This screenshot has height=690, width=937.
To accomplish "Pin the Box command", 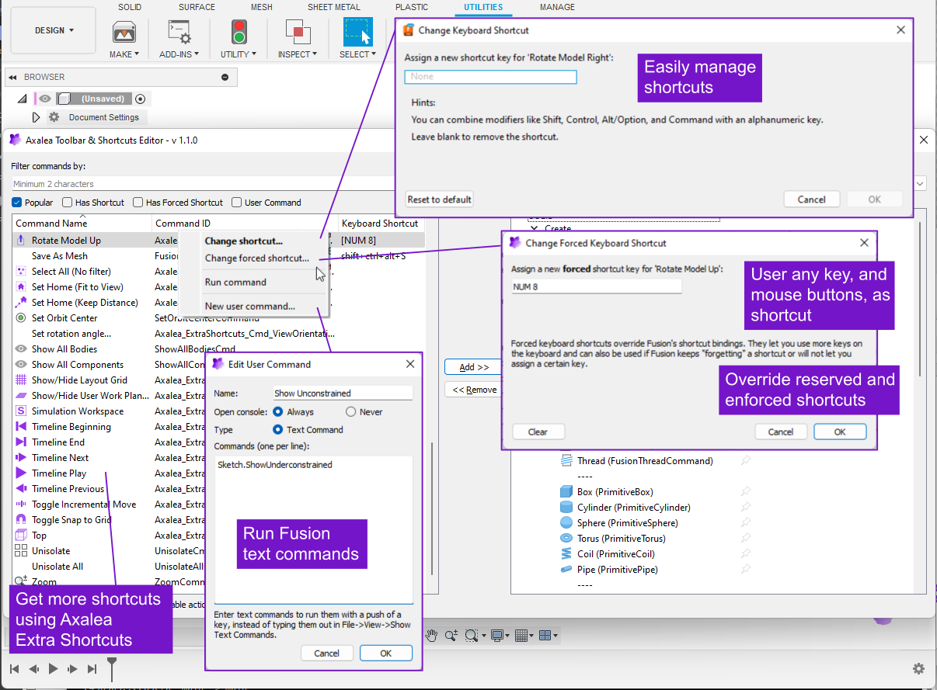I will coord(746,492).
